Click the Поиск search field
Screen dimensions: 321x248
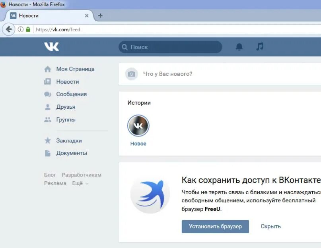[x=170, y=47]
